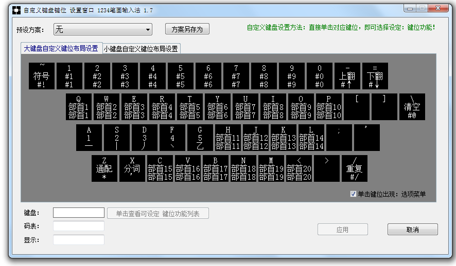Click the 键盘 input field

pyautogui.click(x=79, y=213)
